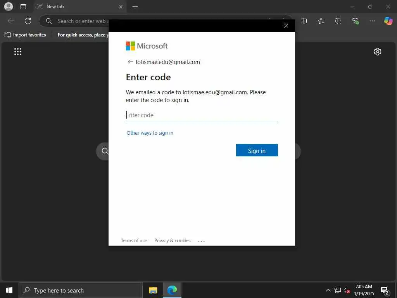
Task: Open split screen icon in toolbar
Action: tap(304, 21)
